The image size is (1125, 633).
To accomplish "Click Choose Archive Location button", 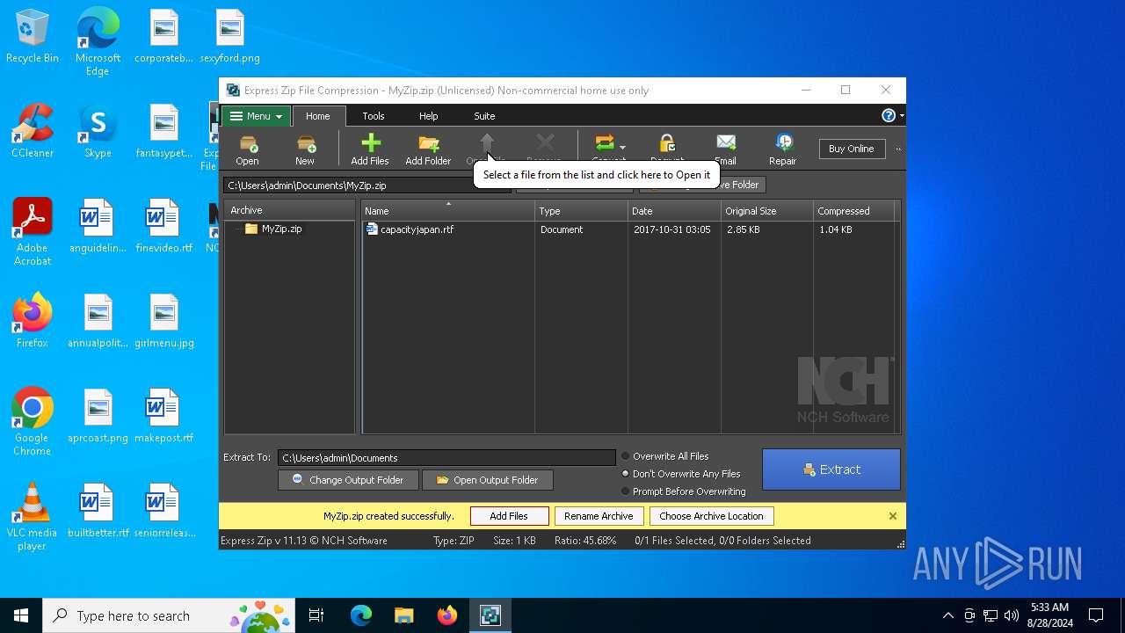I will click(711, 516).
